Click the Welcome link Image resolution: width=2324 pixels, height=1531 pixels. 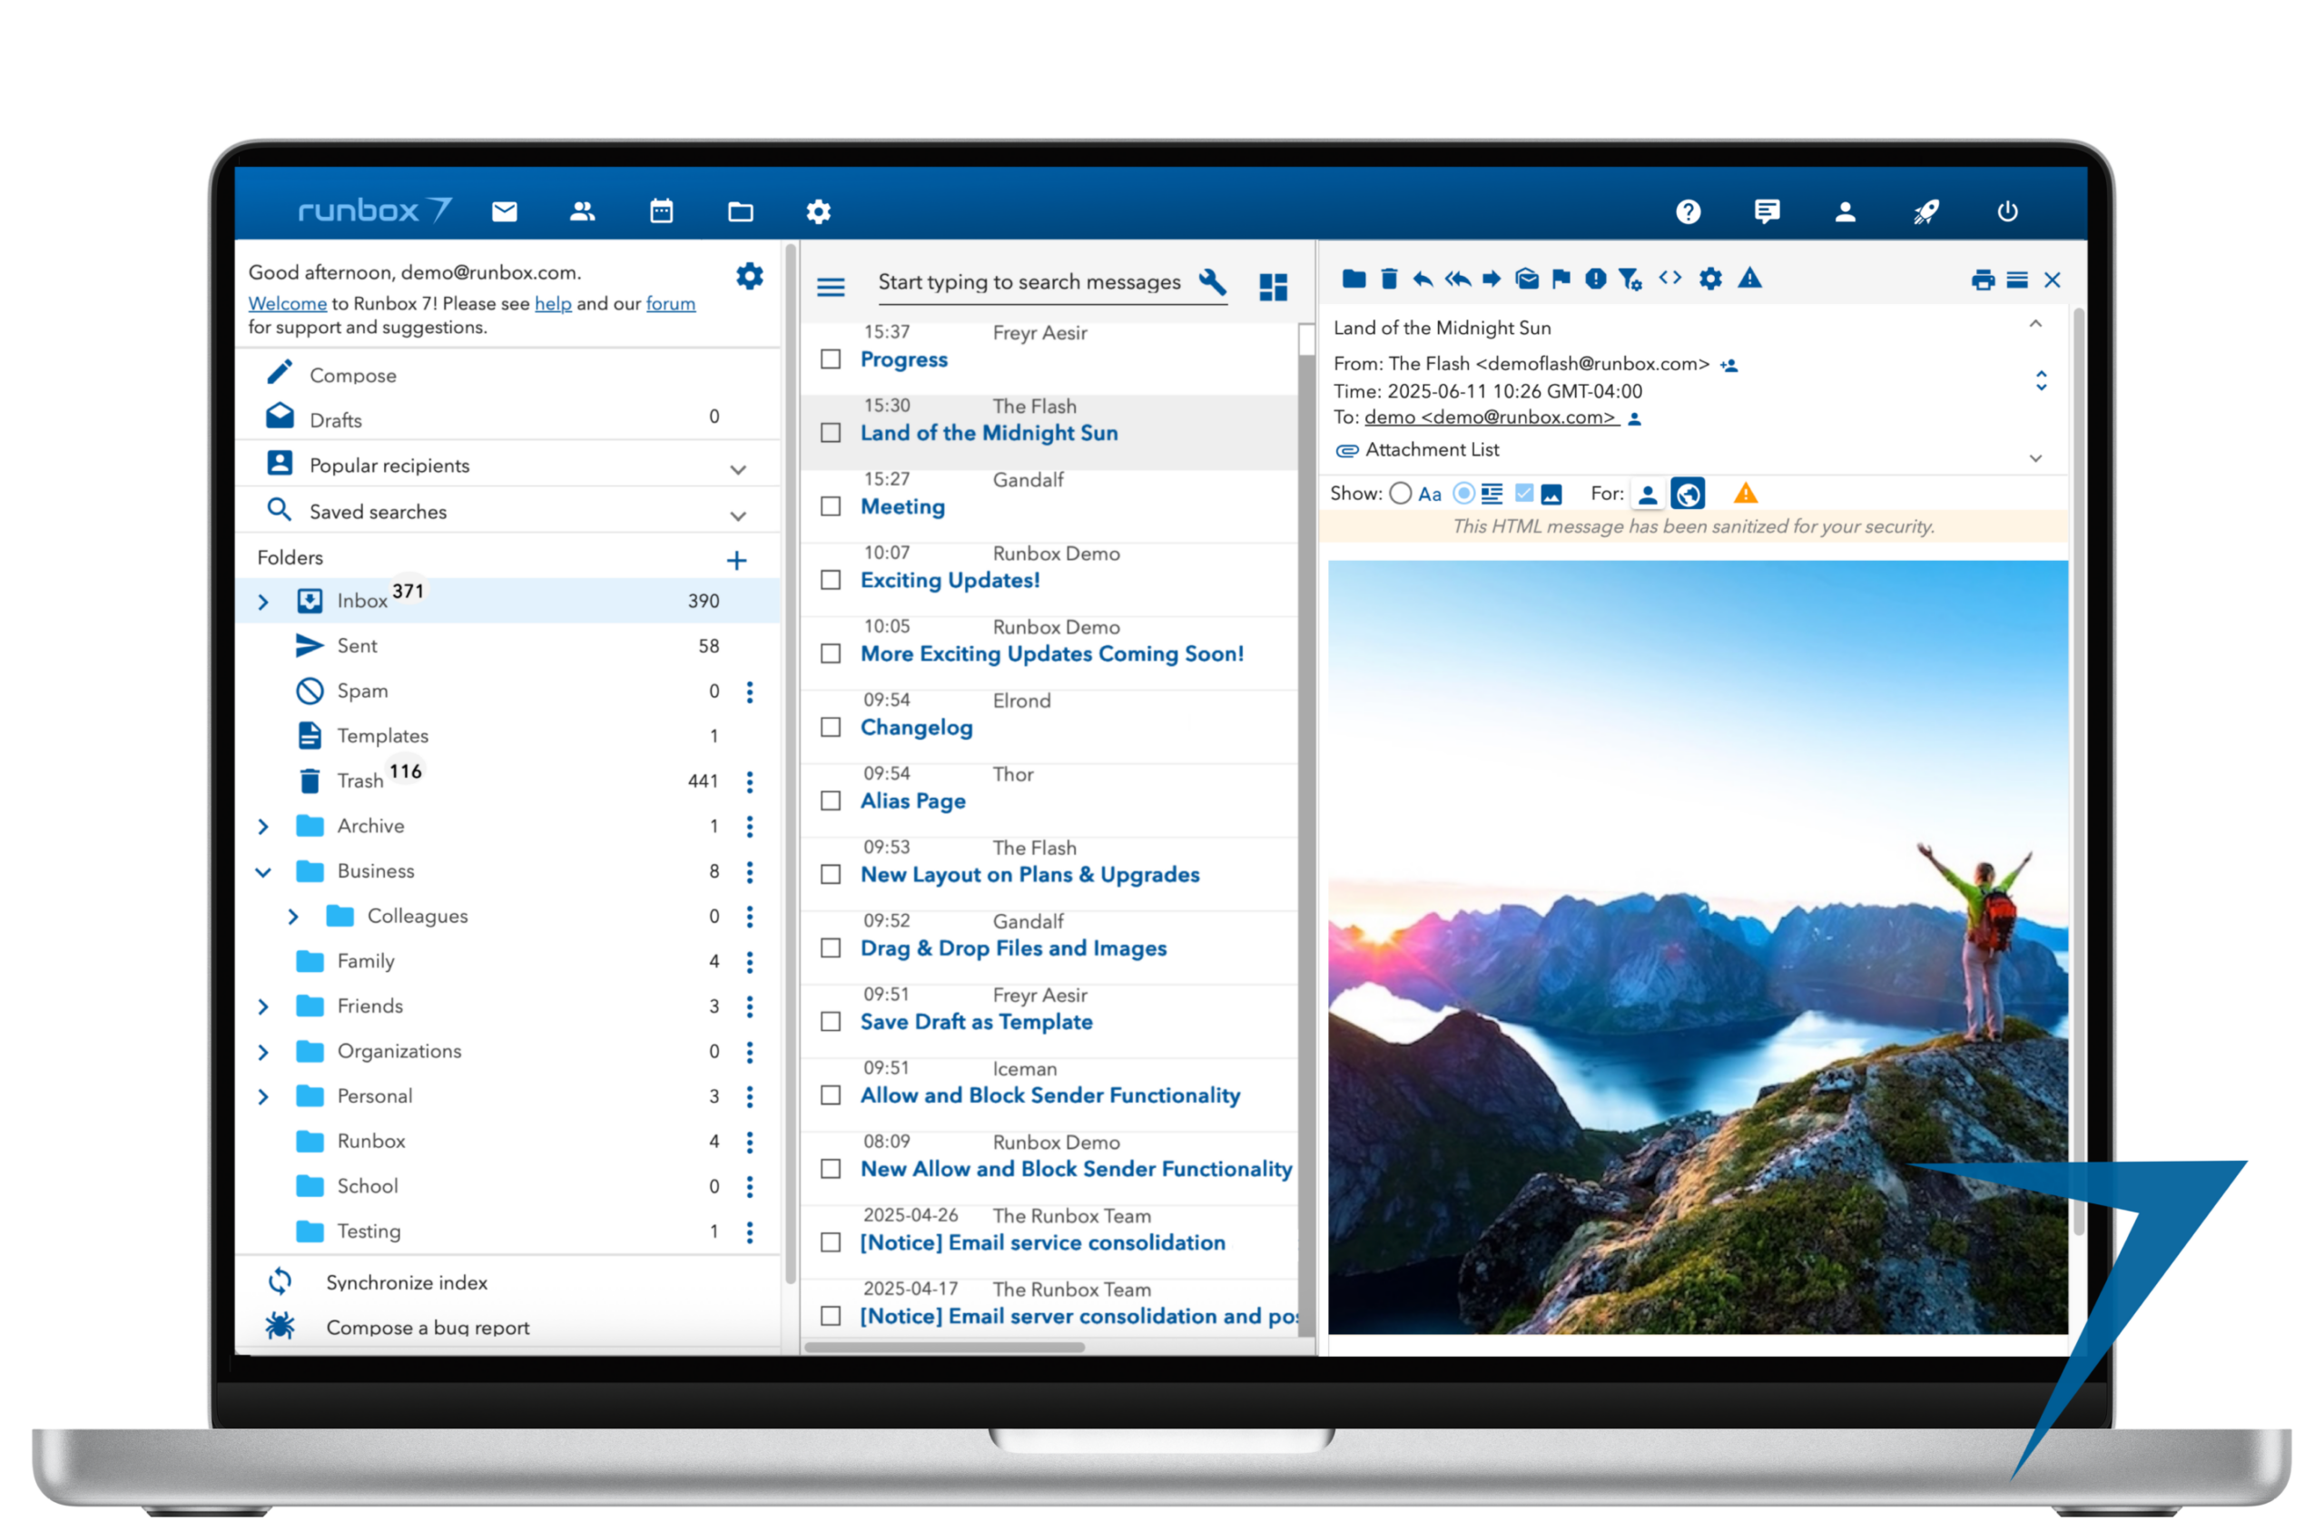[287, 304]
